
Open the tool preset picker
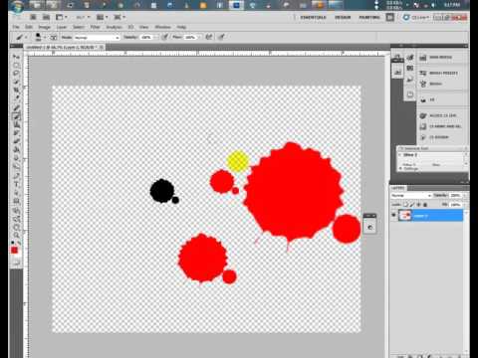[22, 37]
